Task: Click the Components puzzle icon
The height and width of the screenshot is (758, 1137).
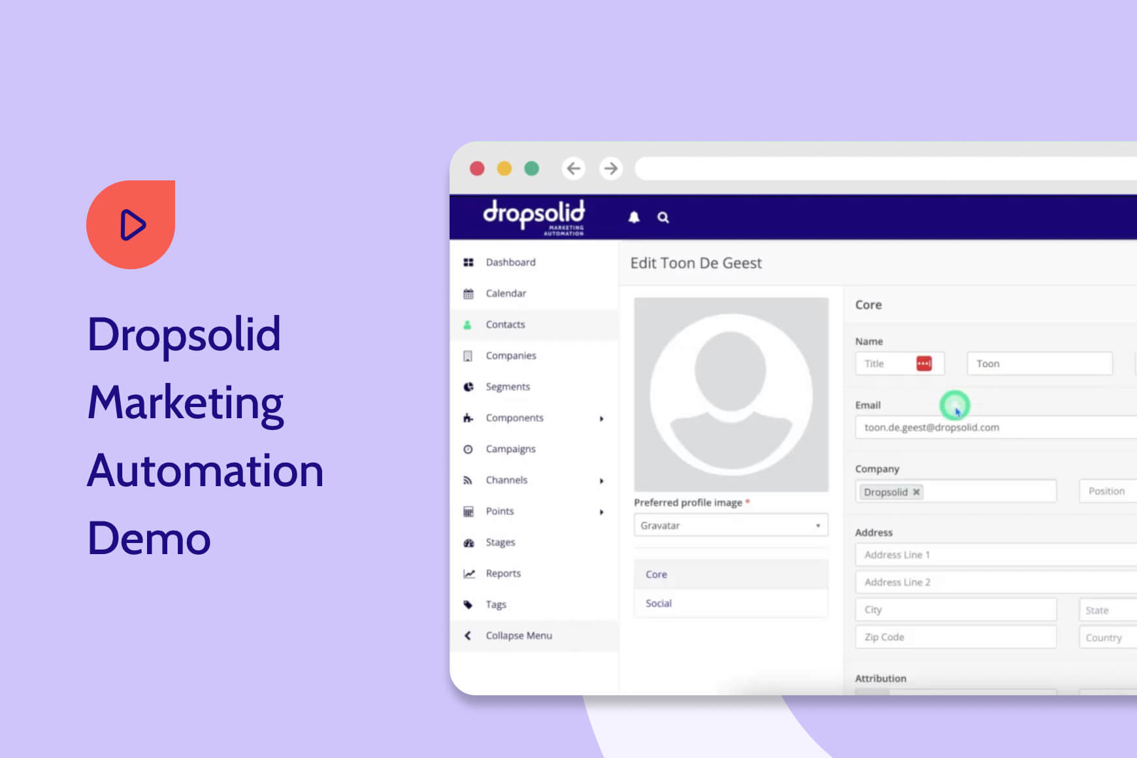Action: [x=468, y=418]
